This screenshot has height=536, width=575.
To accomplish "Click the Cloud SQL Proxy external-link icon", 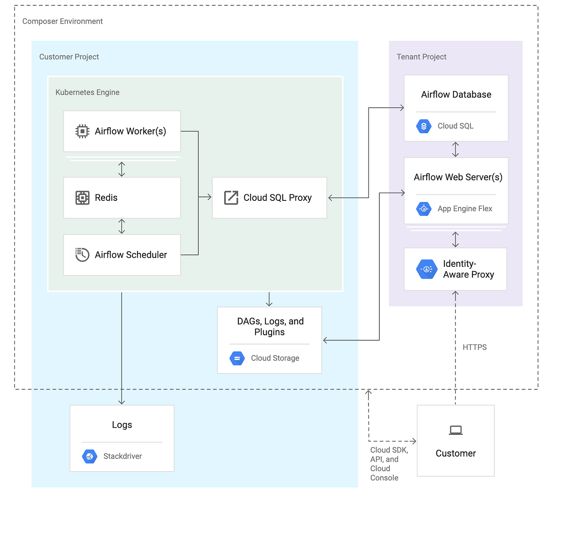I will [231, 198].
